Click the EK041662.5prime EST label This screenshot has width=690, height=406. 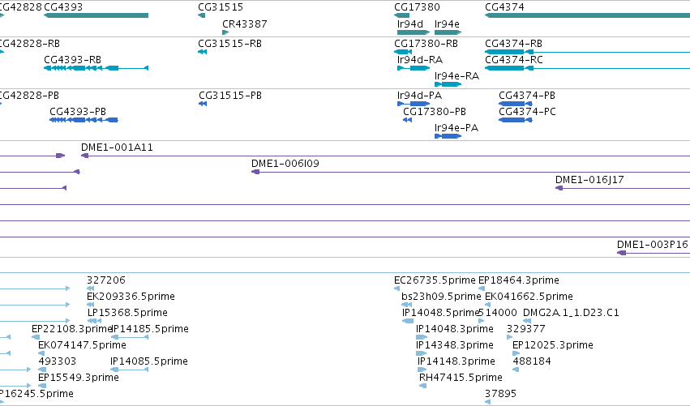tap(529, 297)
